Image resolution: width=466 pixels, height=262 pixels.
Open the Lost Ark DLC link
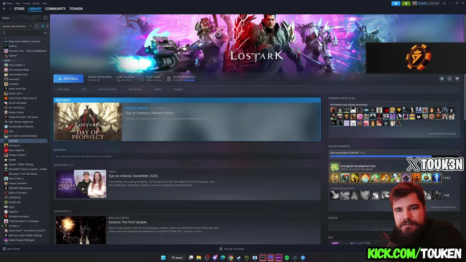84,89
